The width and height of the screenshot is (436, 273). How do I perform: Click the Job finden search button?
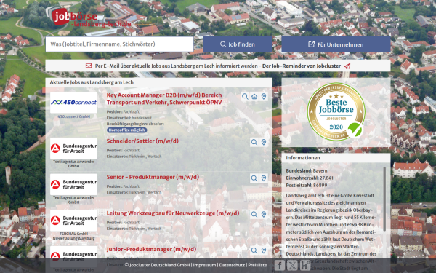pyautogui.click(x=238, y=44)
